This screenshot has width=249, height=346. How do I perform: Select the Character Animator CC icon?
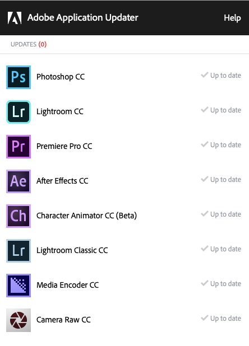click(19, 216)
